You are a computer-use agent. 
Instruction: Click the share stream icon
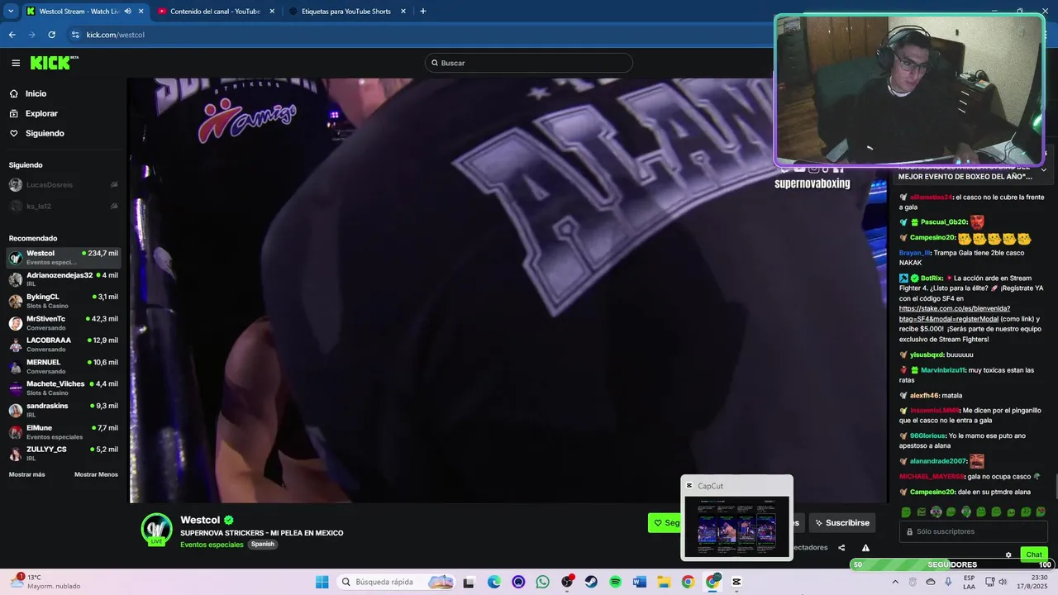pyautogui.click(x=841, y=548)
